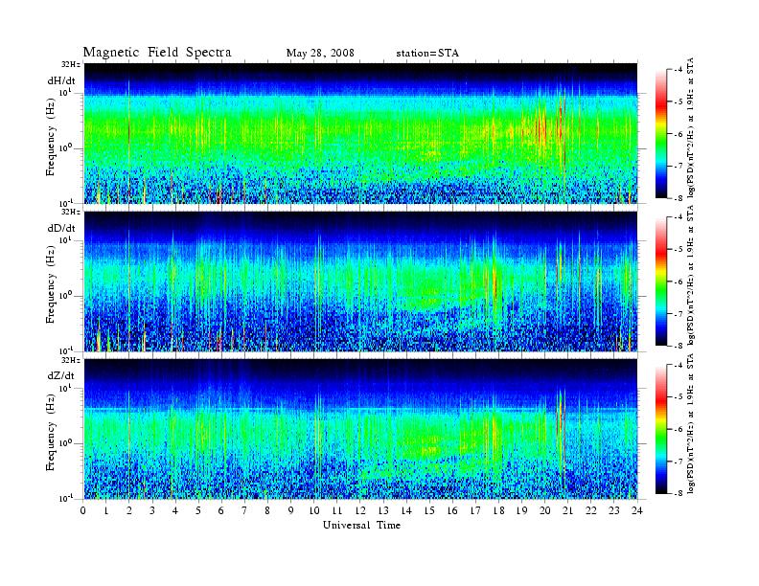Image resolution: width=759 pixels, height=586 pixels.
Task: Click hour "8" on the Universal Time axis
Action: tap(267, 510)
